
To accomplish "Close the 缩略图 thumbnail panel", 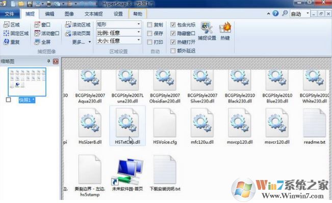I will [x=56, y=61].
